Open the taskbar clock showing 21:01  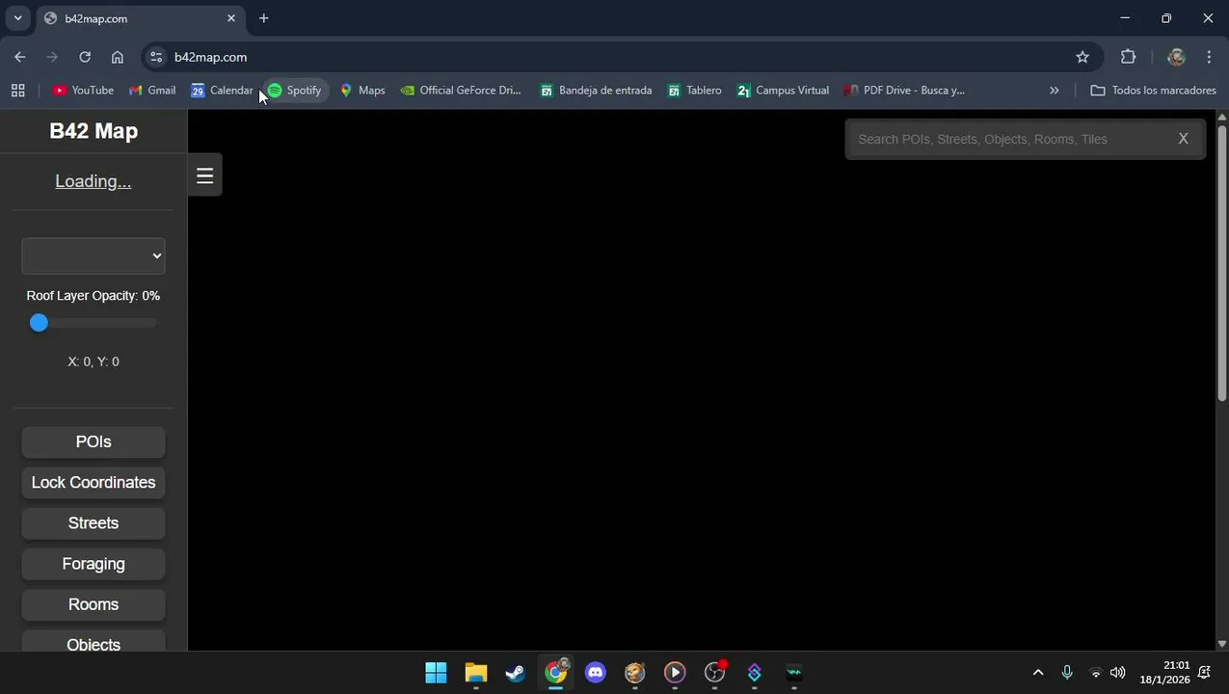pos(1164,673)
